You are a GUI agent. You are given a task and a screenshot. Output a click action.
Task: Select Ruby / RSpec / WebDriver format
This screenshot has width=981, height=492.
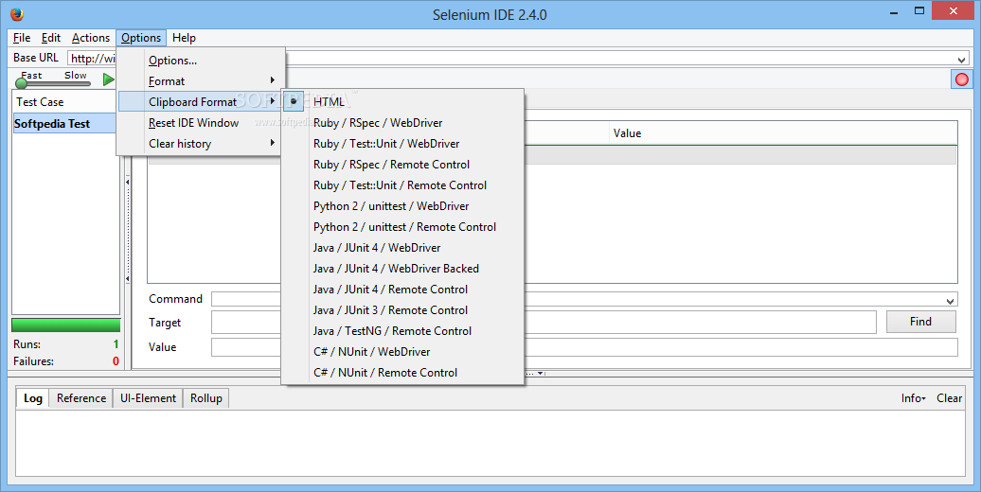point(402,123)
